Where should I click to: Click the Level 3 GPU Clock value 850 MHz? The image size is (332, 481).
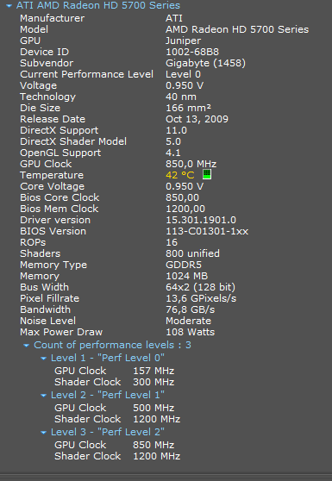pyautogui.click(x=153, y=445)
